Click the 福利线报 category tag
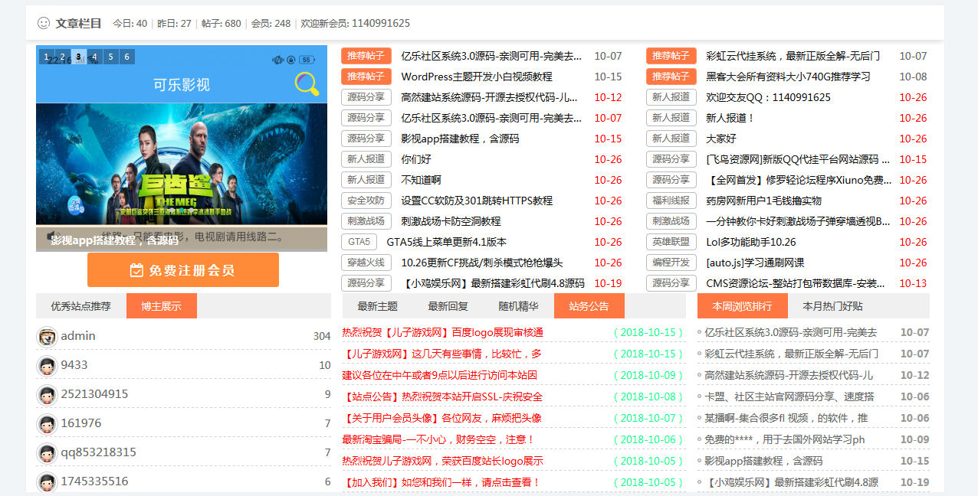The height and width of the screenshot is (496, 978). click(x=671, y=201)
